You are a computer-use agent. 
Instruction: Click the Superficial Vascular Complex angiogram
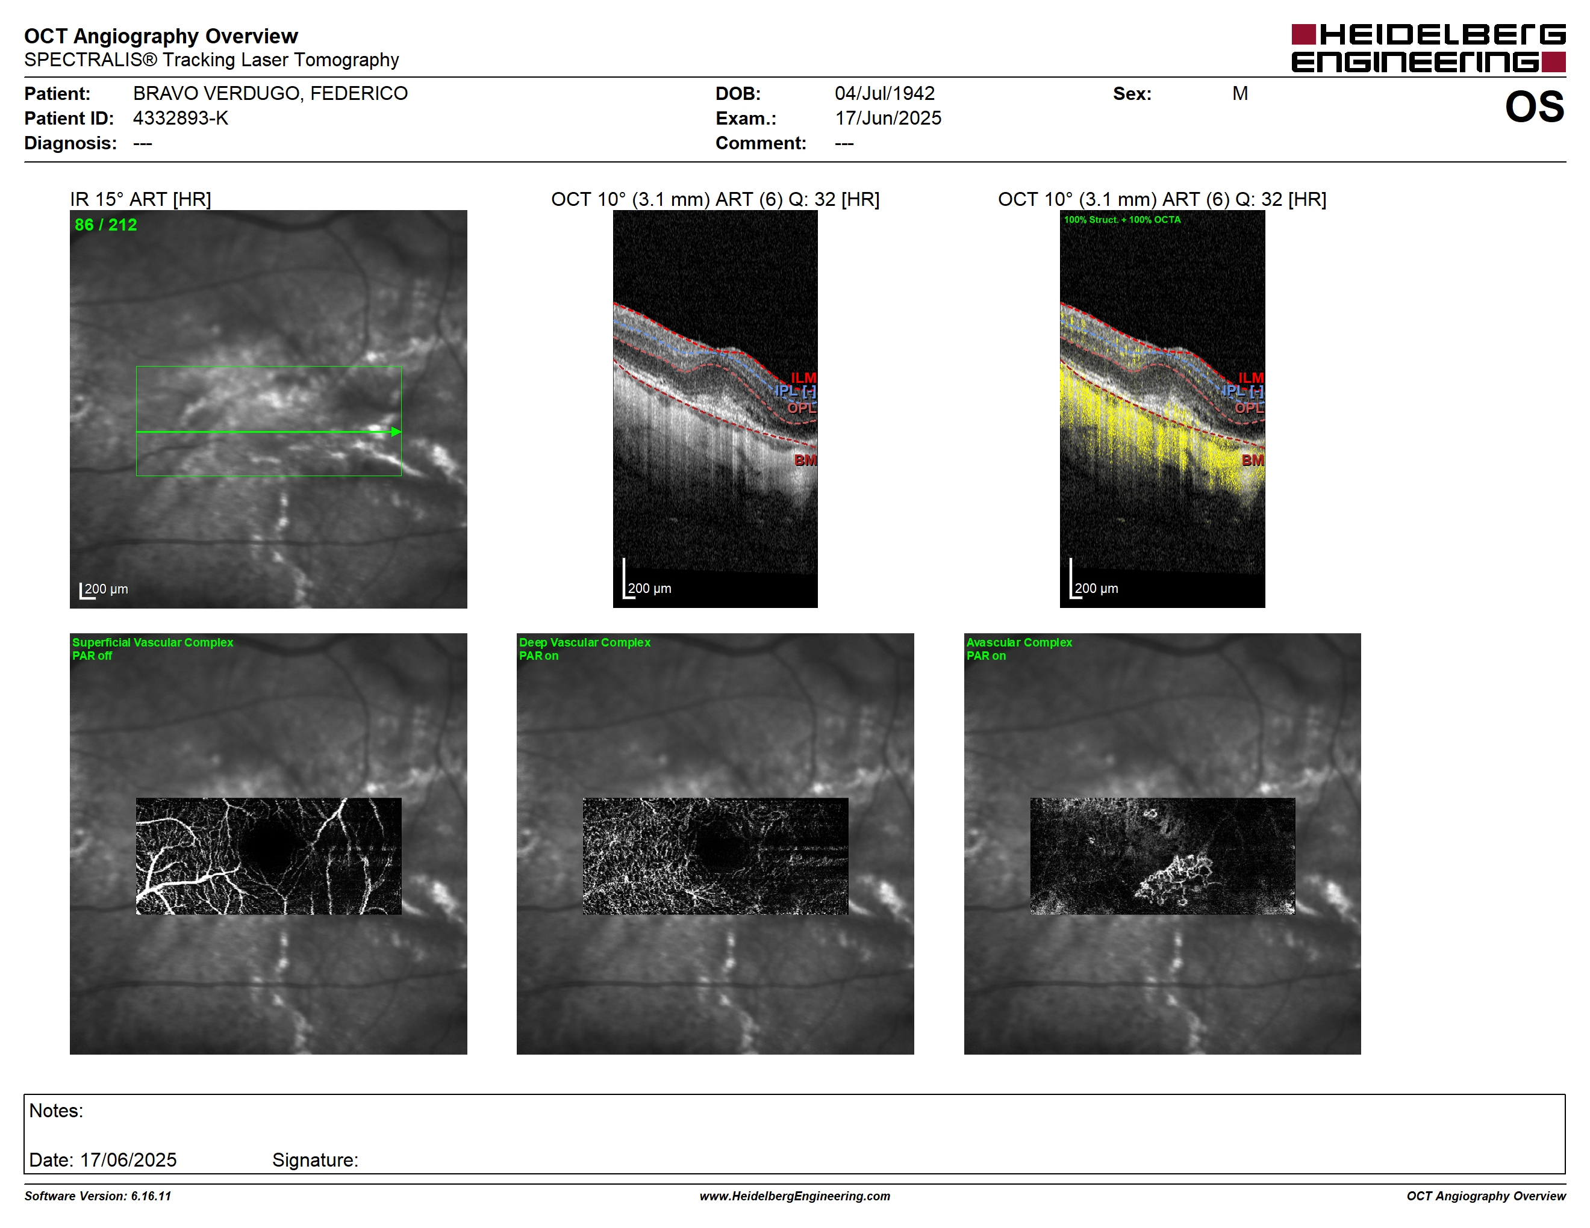tap(269, 856)
